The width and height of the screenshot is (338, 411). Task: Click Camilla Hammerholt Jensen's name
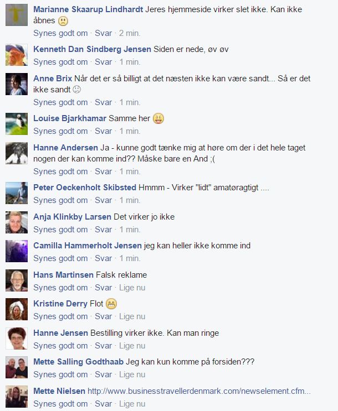point(88,246)
